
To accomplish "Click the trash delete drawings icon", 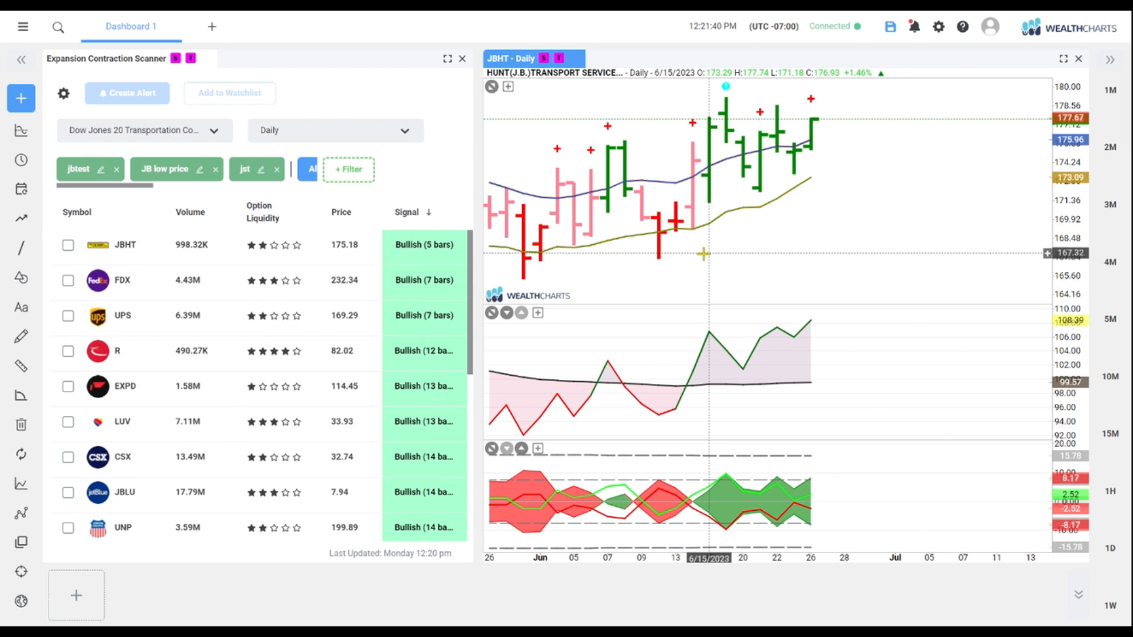I will 21,425.
